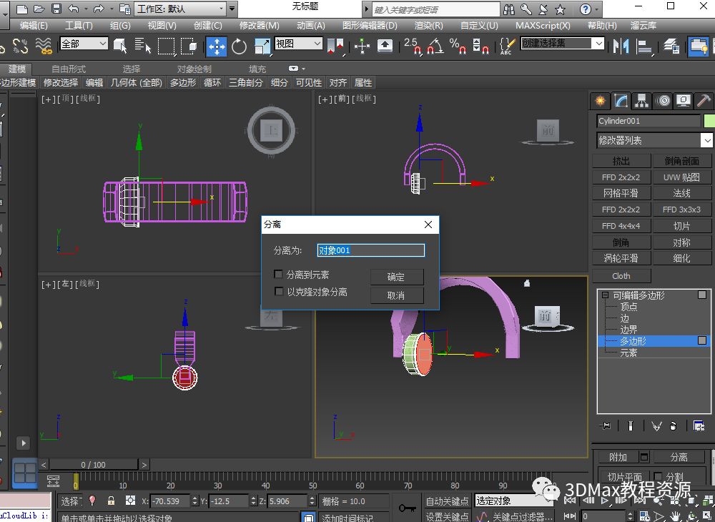The width and height of the screenshot is (715, 522).
Task: Click the 确定 button in dialog
Action: pyautogui.click(x=396, y=277)
